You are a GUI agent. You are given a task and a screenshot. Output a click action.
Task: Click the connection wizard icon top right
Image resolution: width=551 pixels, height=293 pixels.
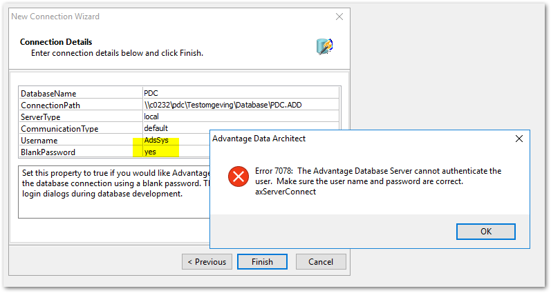coord(324,46)
